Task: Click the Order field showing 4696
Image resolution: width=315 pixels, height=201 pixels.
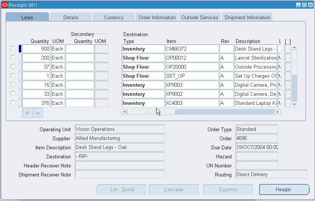Action: (x=257, y=138)
